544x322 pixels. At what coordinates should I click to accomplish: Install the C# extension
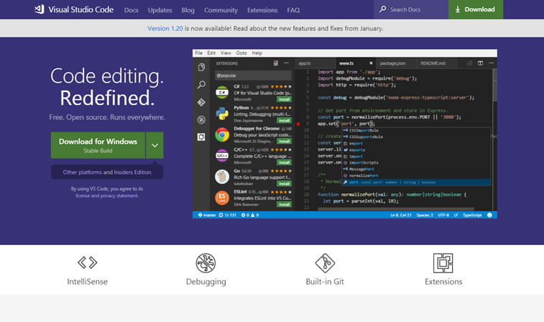[x=284, y=99]
